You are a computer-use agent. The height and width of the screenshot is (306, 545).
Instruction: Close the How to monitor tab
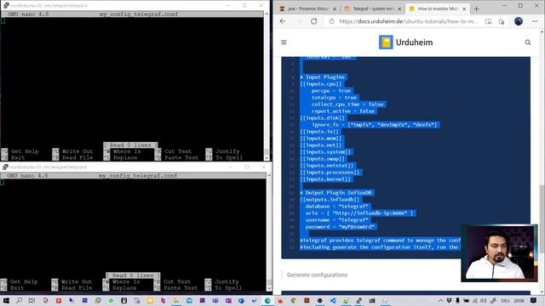[x=464, y=8]
